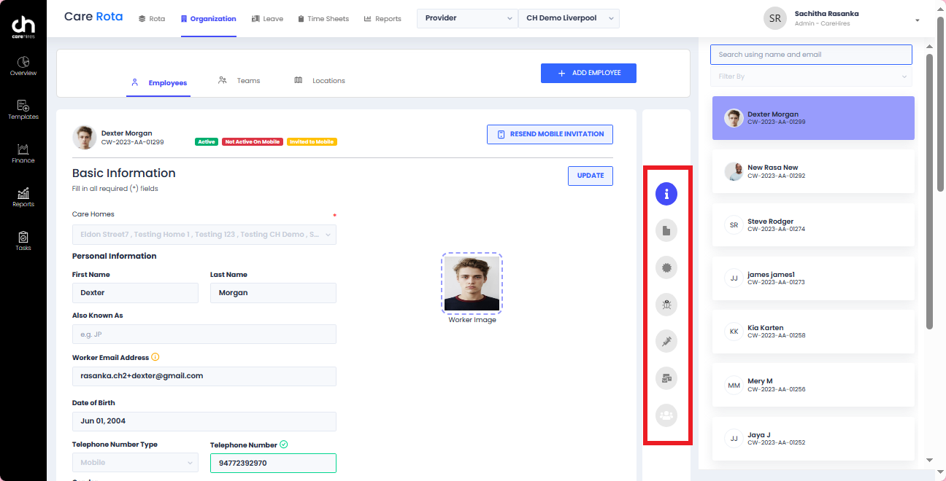Click the info tooltip beside Worker Email Address
Image resolution: width=946 pixels, height=481 pixels.
[x=153, y=357]
